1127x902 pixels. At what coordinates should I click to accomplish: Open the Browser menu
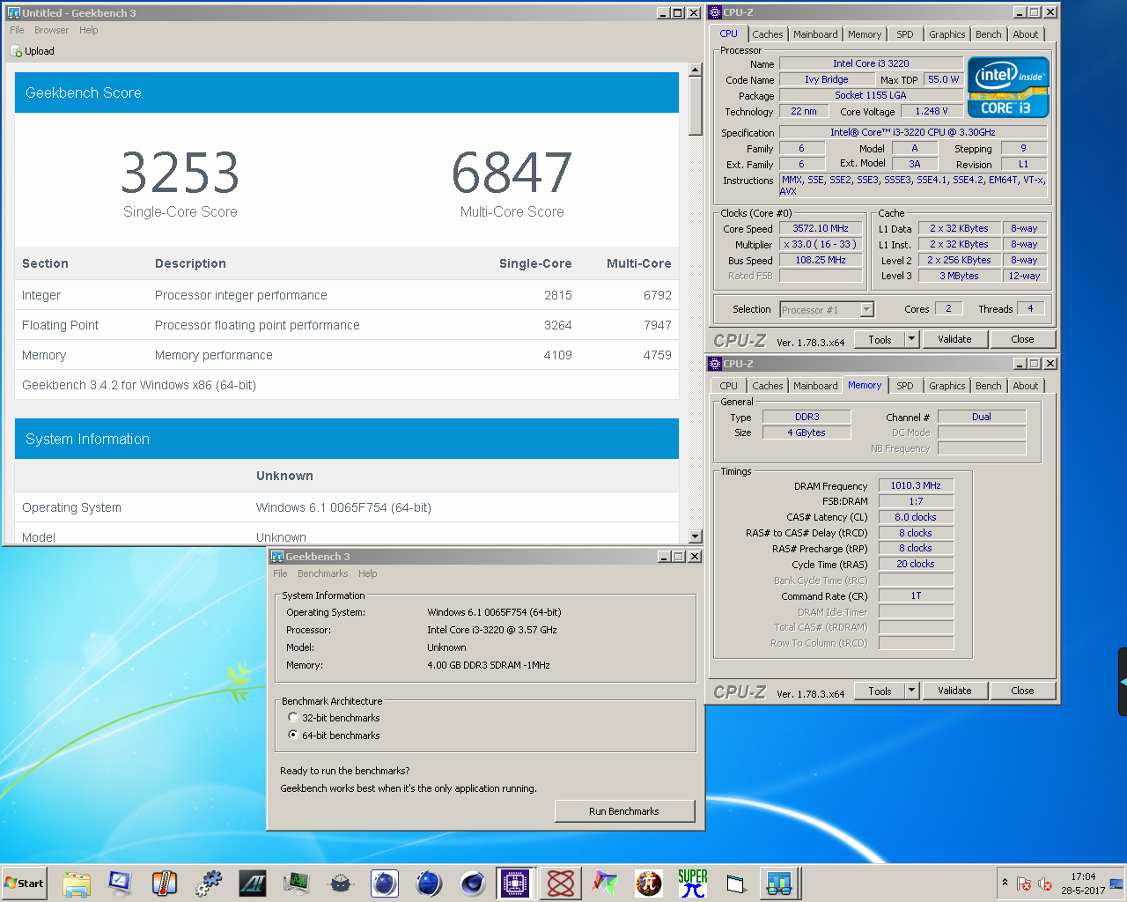coord(51,30)
